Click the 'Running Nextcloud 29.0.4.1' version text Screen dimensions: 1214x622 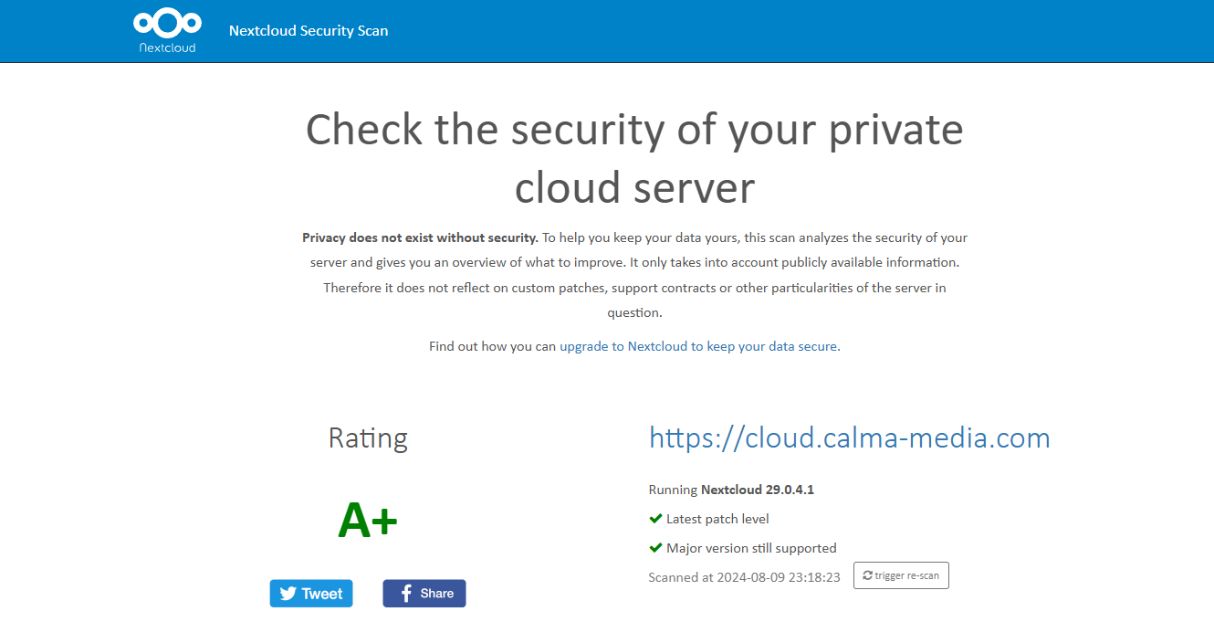pyautogui.click(x=731, y=490)
